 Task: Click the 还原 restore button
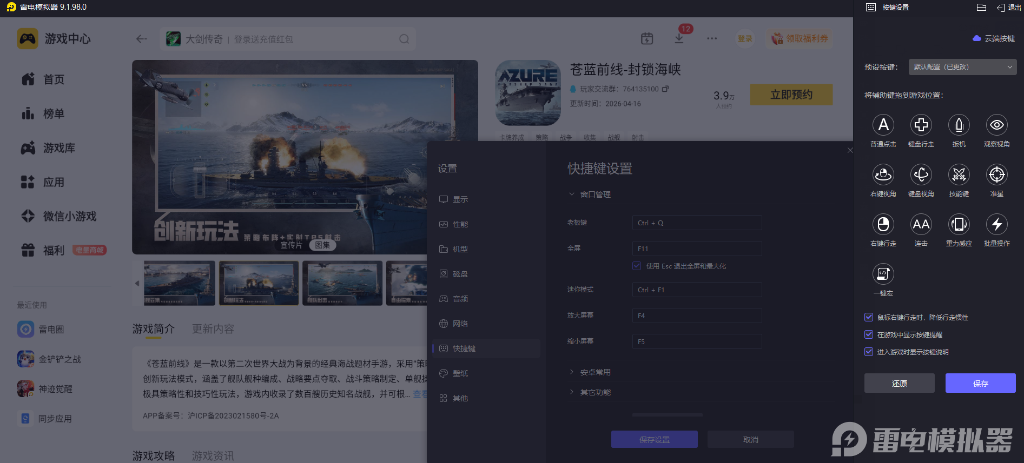(x=899, y=383)
